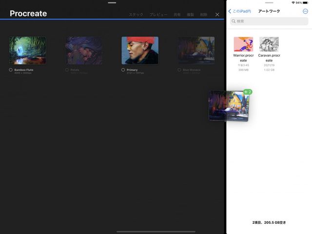Tap the Files window top grabber handle
The height and width of the screenshot is (234, 312).
[x=269, y=3]
